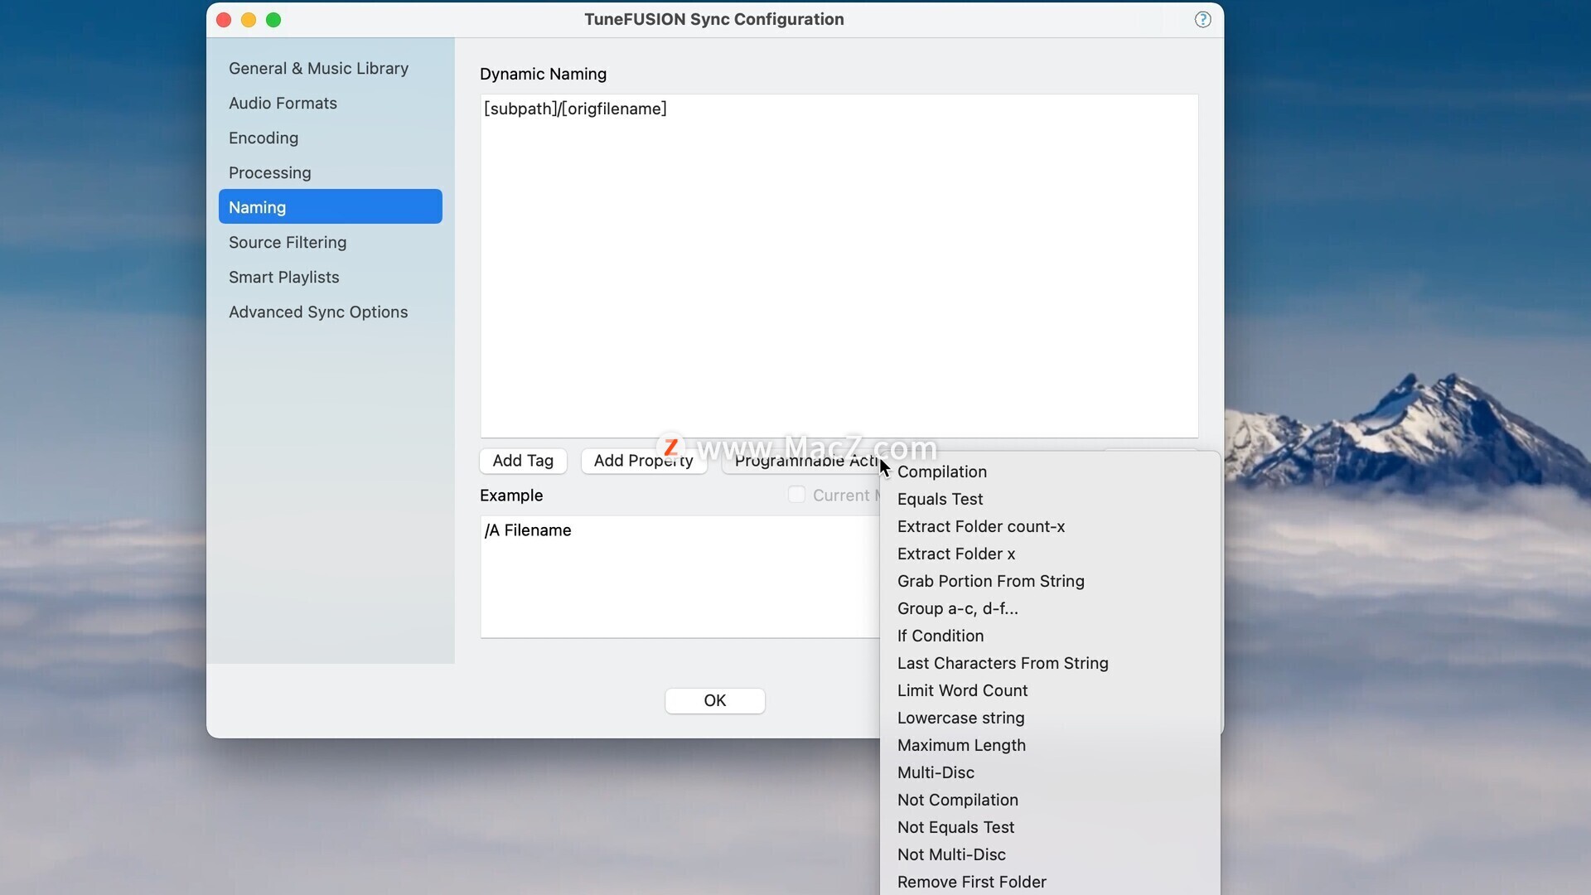The height and width of the screenshot is (895, 1591).
Task: Select the If Condition action
Action: [x=1050, y=636]
